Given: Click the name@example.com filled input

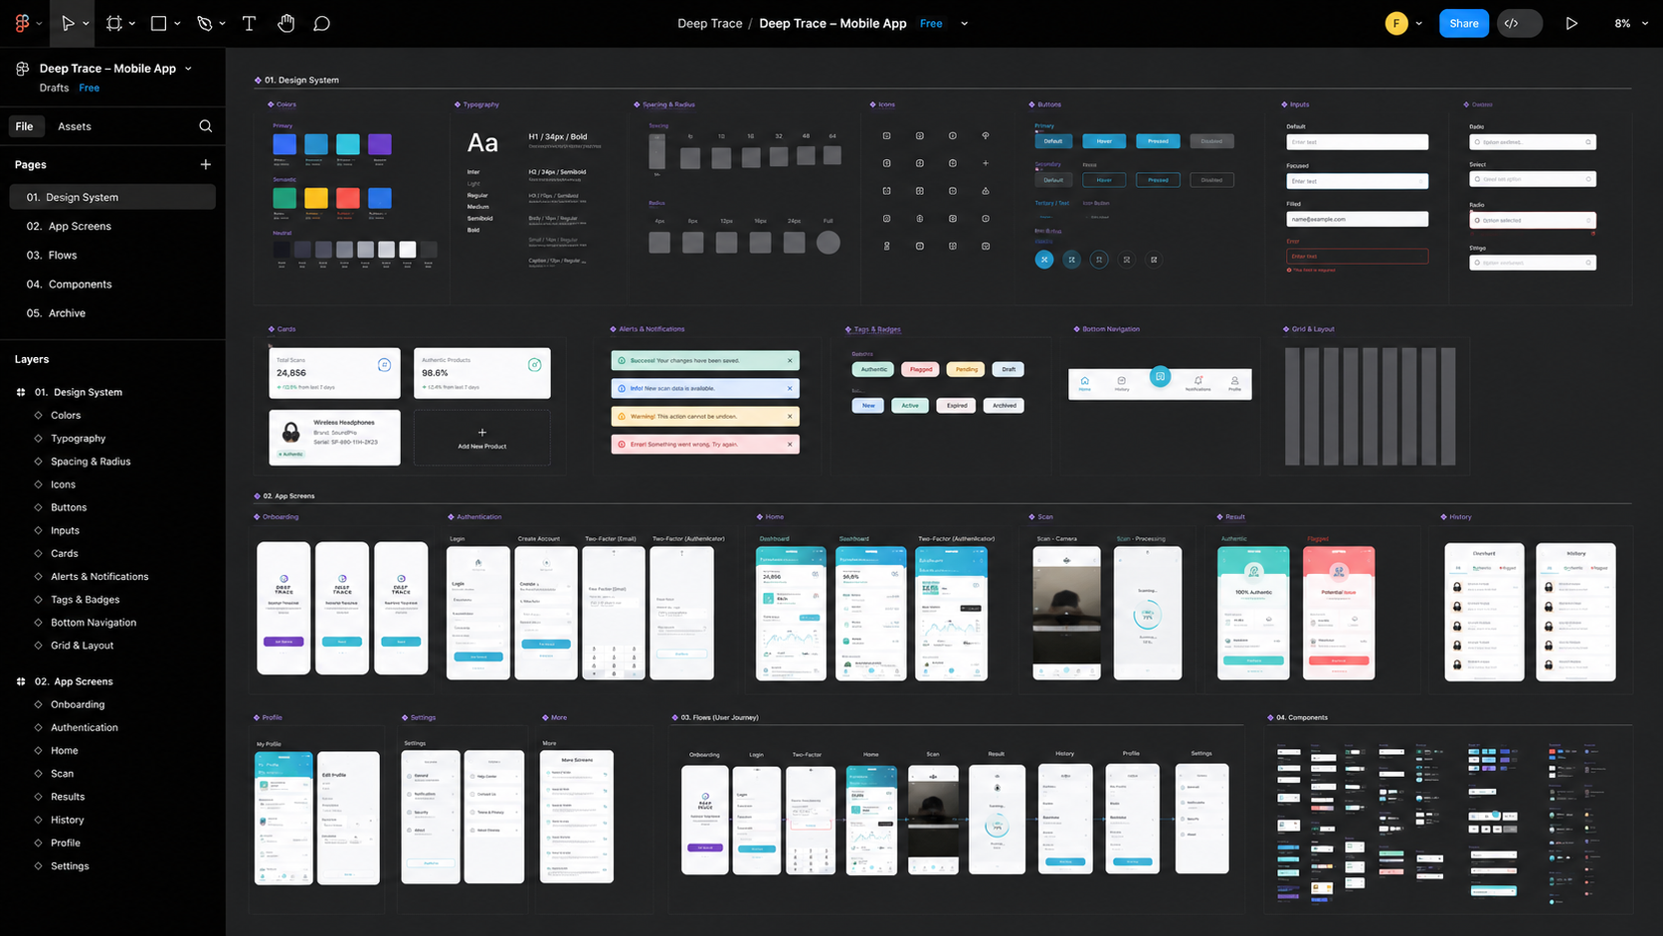Looking at the screenshot, I should (1358, 219).
